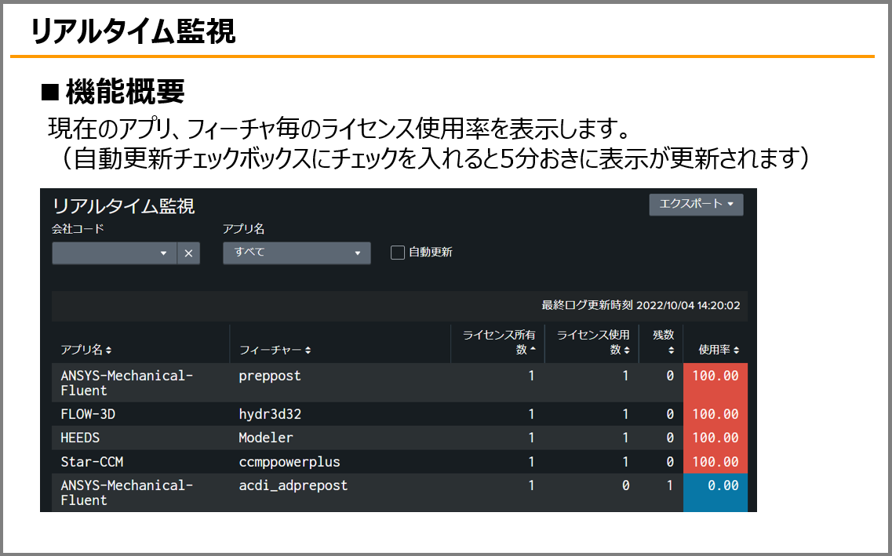Select the preppost feature cell
Viewport: 892px width, 556px height.
coord(340,383)
